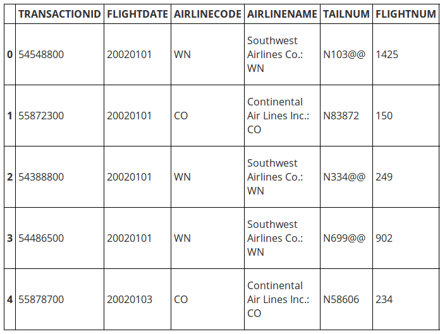This screenshot has width=440, height=334.
Task: Click transaction ID 55872300 cell
Action: (59, 116)
